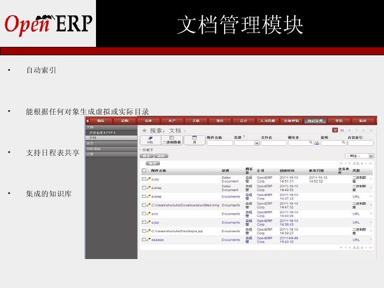Image resolution: width=384 pixels, height=288 pixels.
Task: Click the star icon beside 搜索: 文档
Action: [145, 131]
